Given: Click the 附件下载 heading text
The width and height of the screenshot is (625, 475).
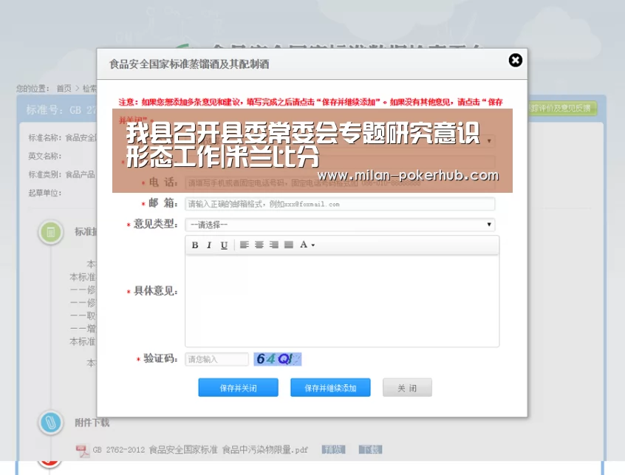Looking at the screenshot, I should pos(92,423).
